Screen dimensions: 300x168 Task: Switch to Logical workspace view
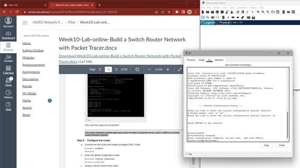pyautogui.click(x=208, y=22)
